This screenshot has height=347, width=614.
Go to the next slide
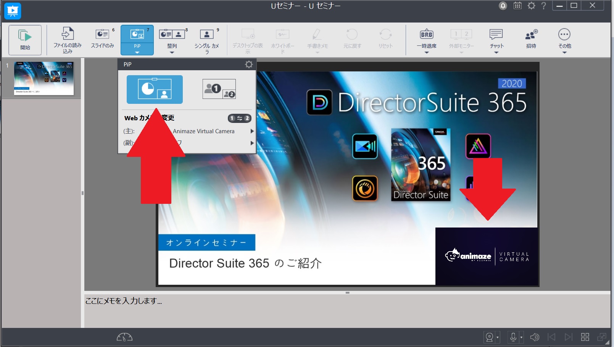click(569, 337)
